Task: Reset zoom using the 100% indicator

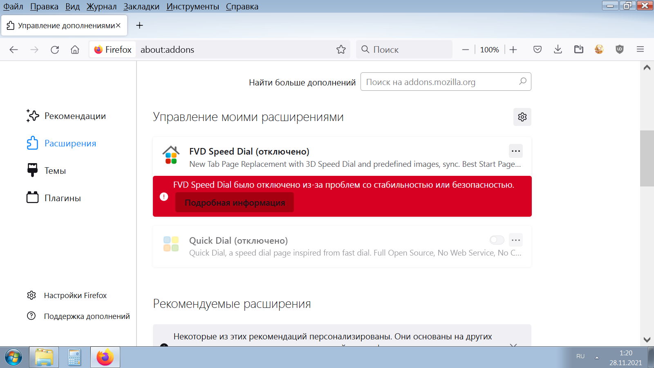Action: [x=489, y=49]
